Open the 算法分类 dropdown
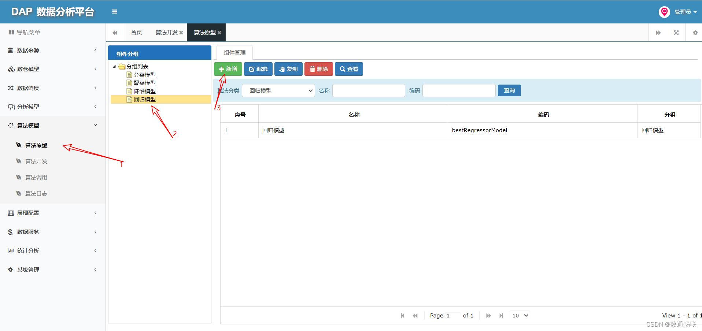Image resolution: width=702 pixels, height=331 pixels. [278, 90]
